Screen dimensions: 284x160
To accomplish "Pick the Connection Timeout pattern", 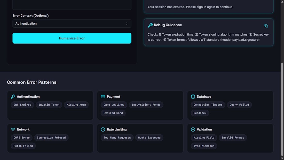I will pyautogui.click(x=208, y=105).
